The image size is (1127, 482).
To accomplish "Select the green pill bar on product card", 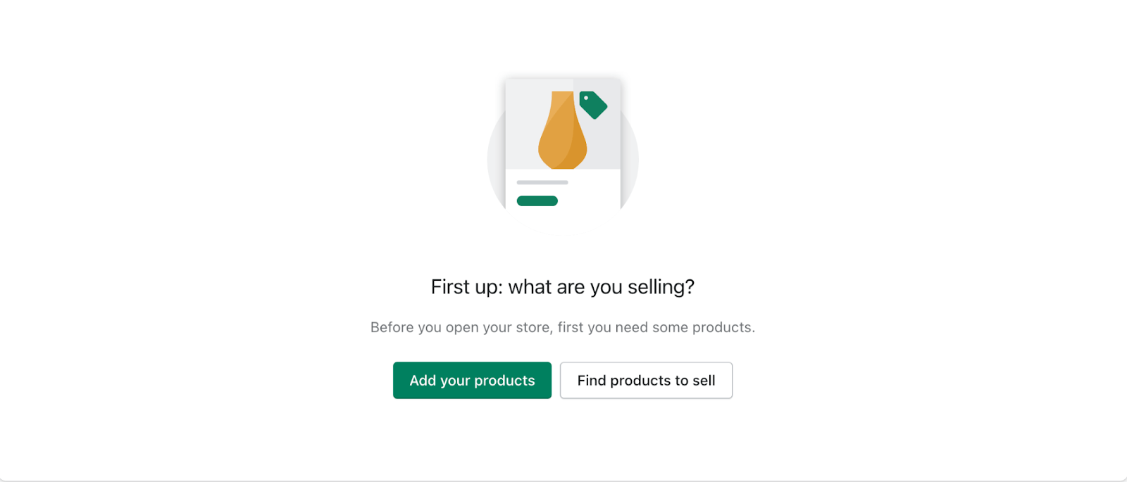I will tap(537, 201).
